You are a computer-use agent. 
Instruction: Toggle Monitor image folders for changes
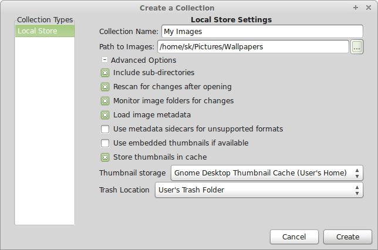105,101
